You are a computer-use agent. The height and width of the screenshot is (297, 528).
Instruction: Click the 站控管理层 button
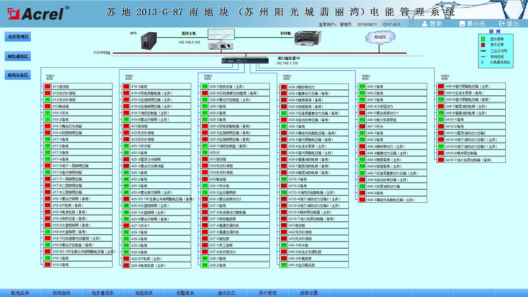[18, 37]
